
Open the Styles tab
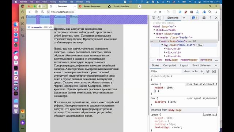155,65
